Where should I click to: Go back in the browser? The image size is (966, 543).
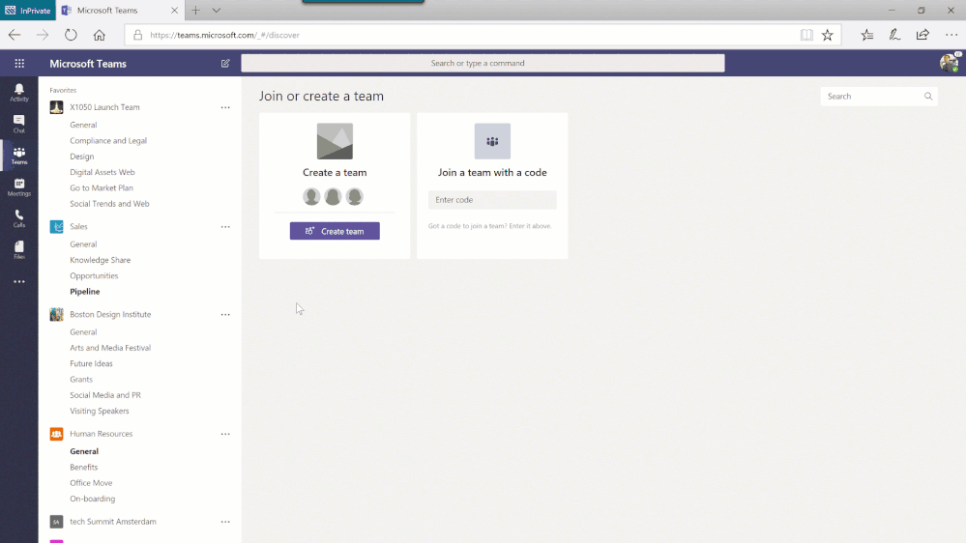(15, 35)
